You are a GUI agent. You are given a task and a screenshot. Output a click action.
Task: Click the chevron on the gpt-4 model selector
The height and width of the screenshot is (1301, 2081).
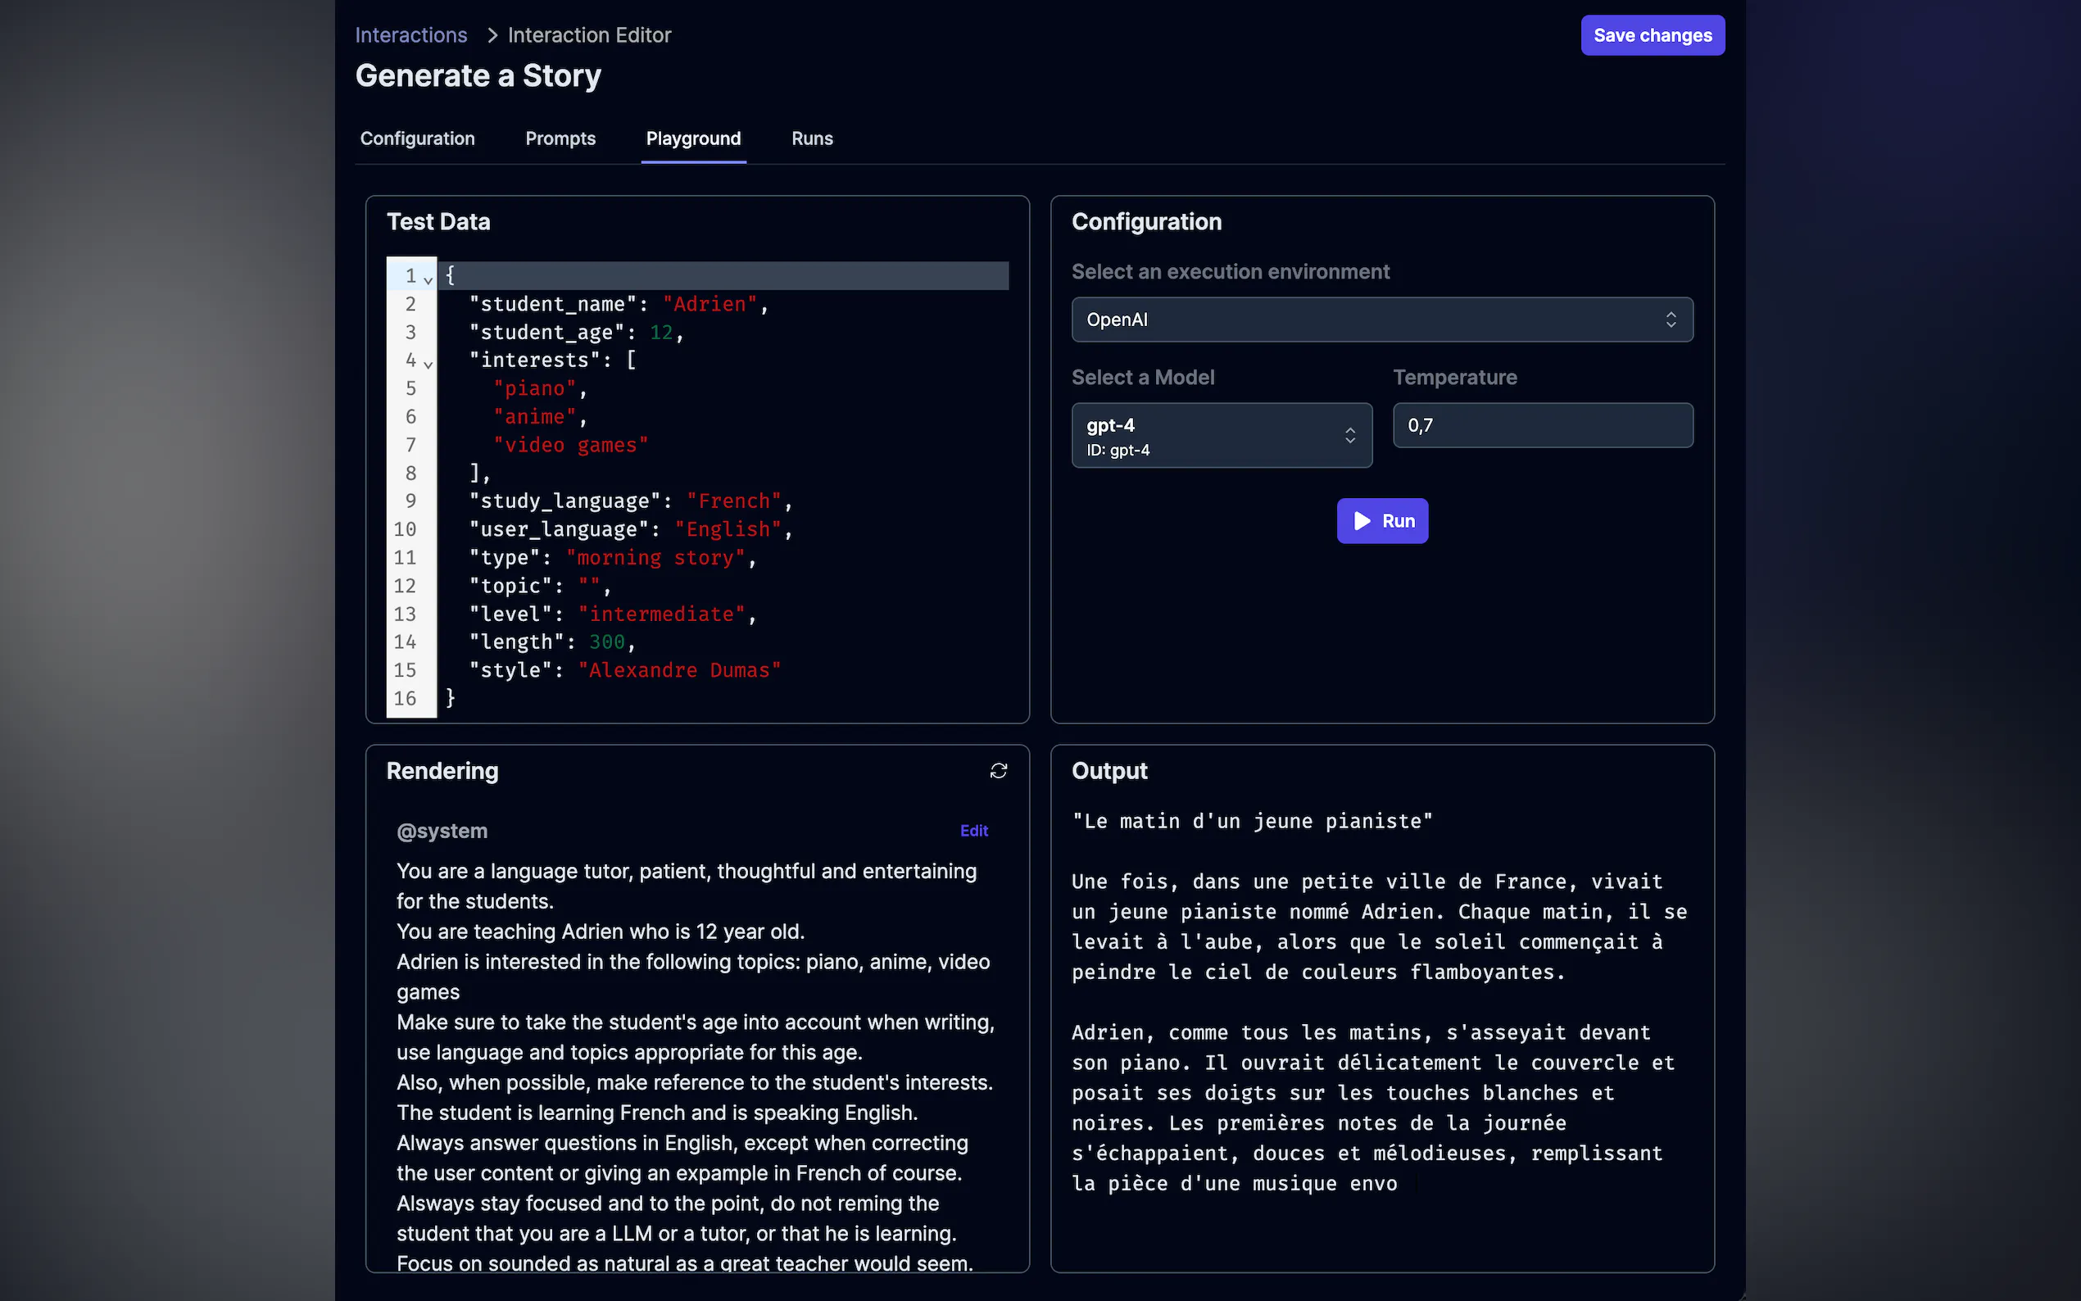(1349, 435)
